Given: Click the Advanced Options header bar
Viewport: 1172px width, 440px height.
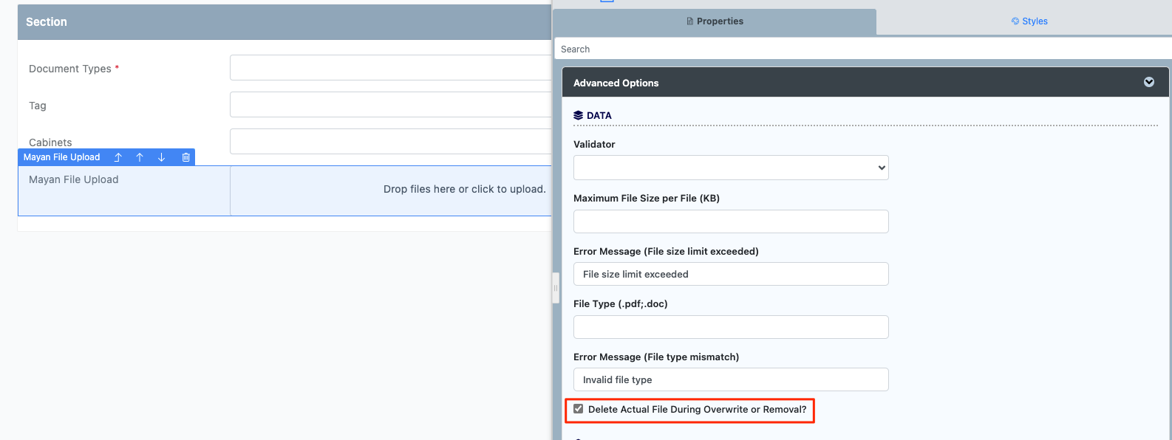Looking at the screenshot, I should coord(865,83).
